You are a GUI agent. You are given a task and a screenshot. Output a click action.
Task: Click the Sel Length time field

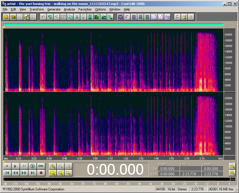pyautogui.click(x=213, y=169)
